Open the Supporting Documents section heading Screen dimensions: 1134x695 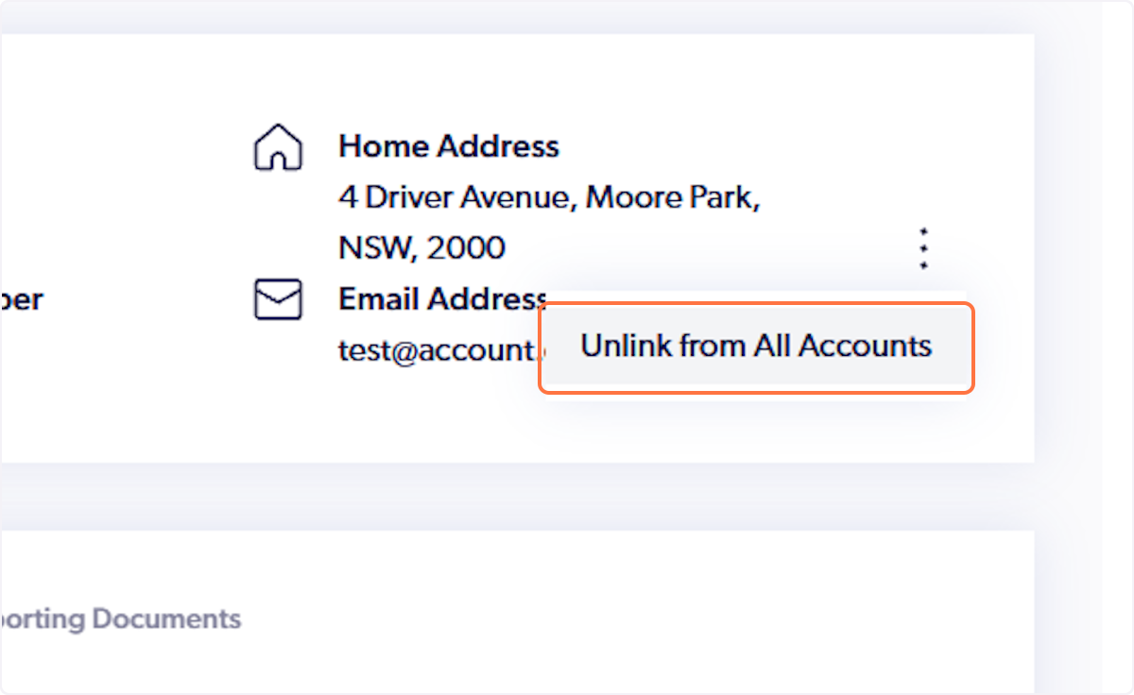coord(120,619)
